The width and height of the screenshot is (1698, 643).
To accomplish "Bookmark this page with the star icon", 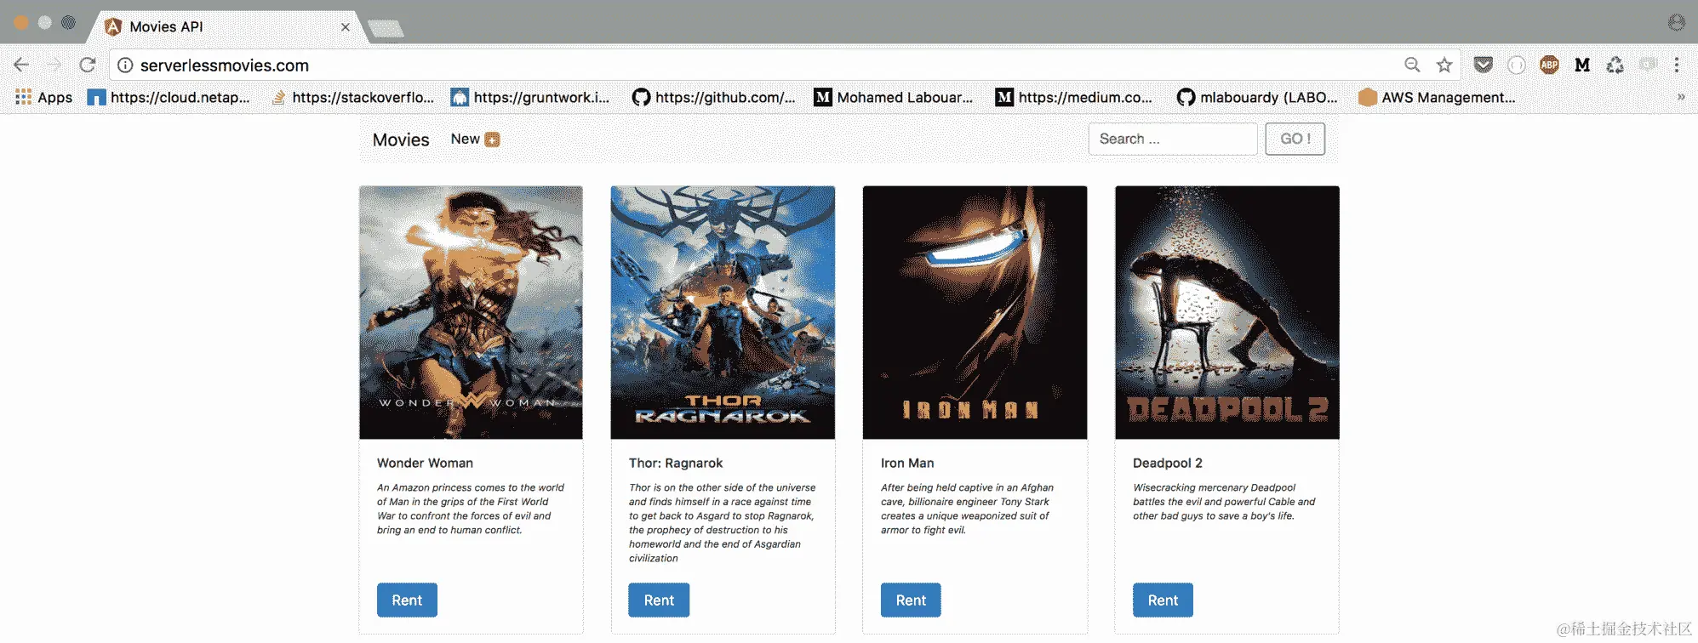I will (x=1444, y=65).
